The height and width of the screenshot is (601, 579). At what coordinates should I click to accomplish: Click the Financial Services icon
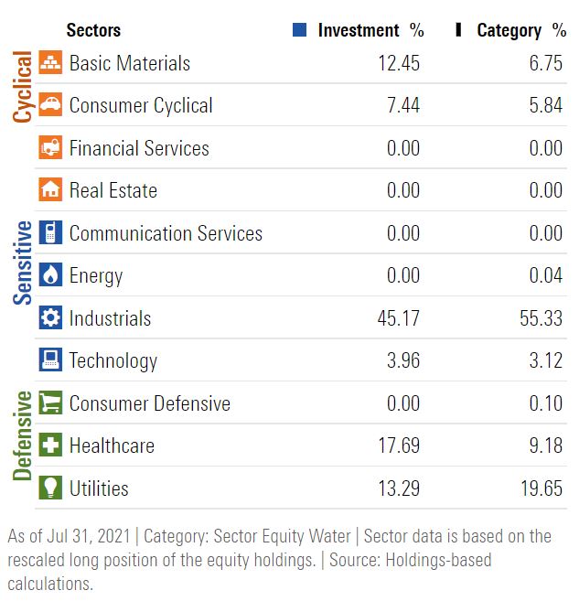coord(50,148)
